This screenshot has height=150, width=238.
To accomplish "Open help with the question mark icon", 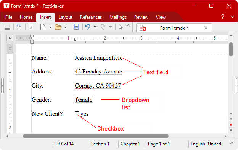I will [x=222, y=17].
